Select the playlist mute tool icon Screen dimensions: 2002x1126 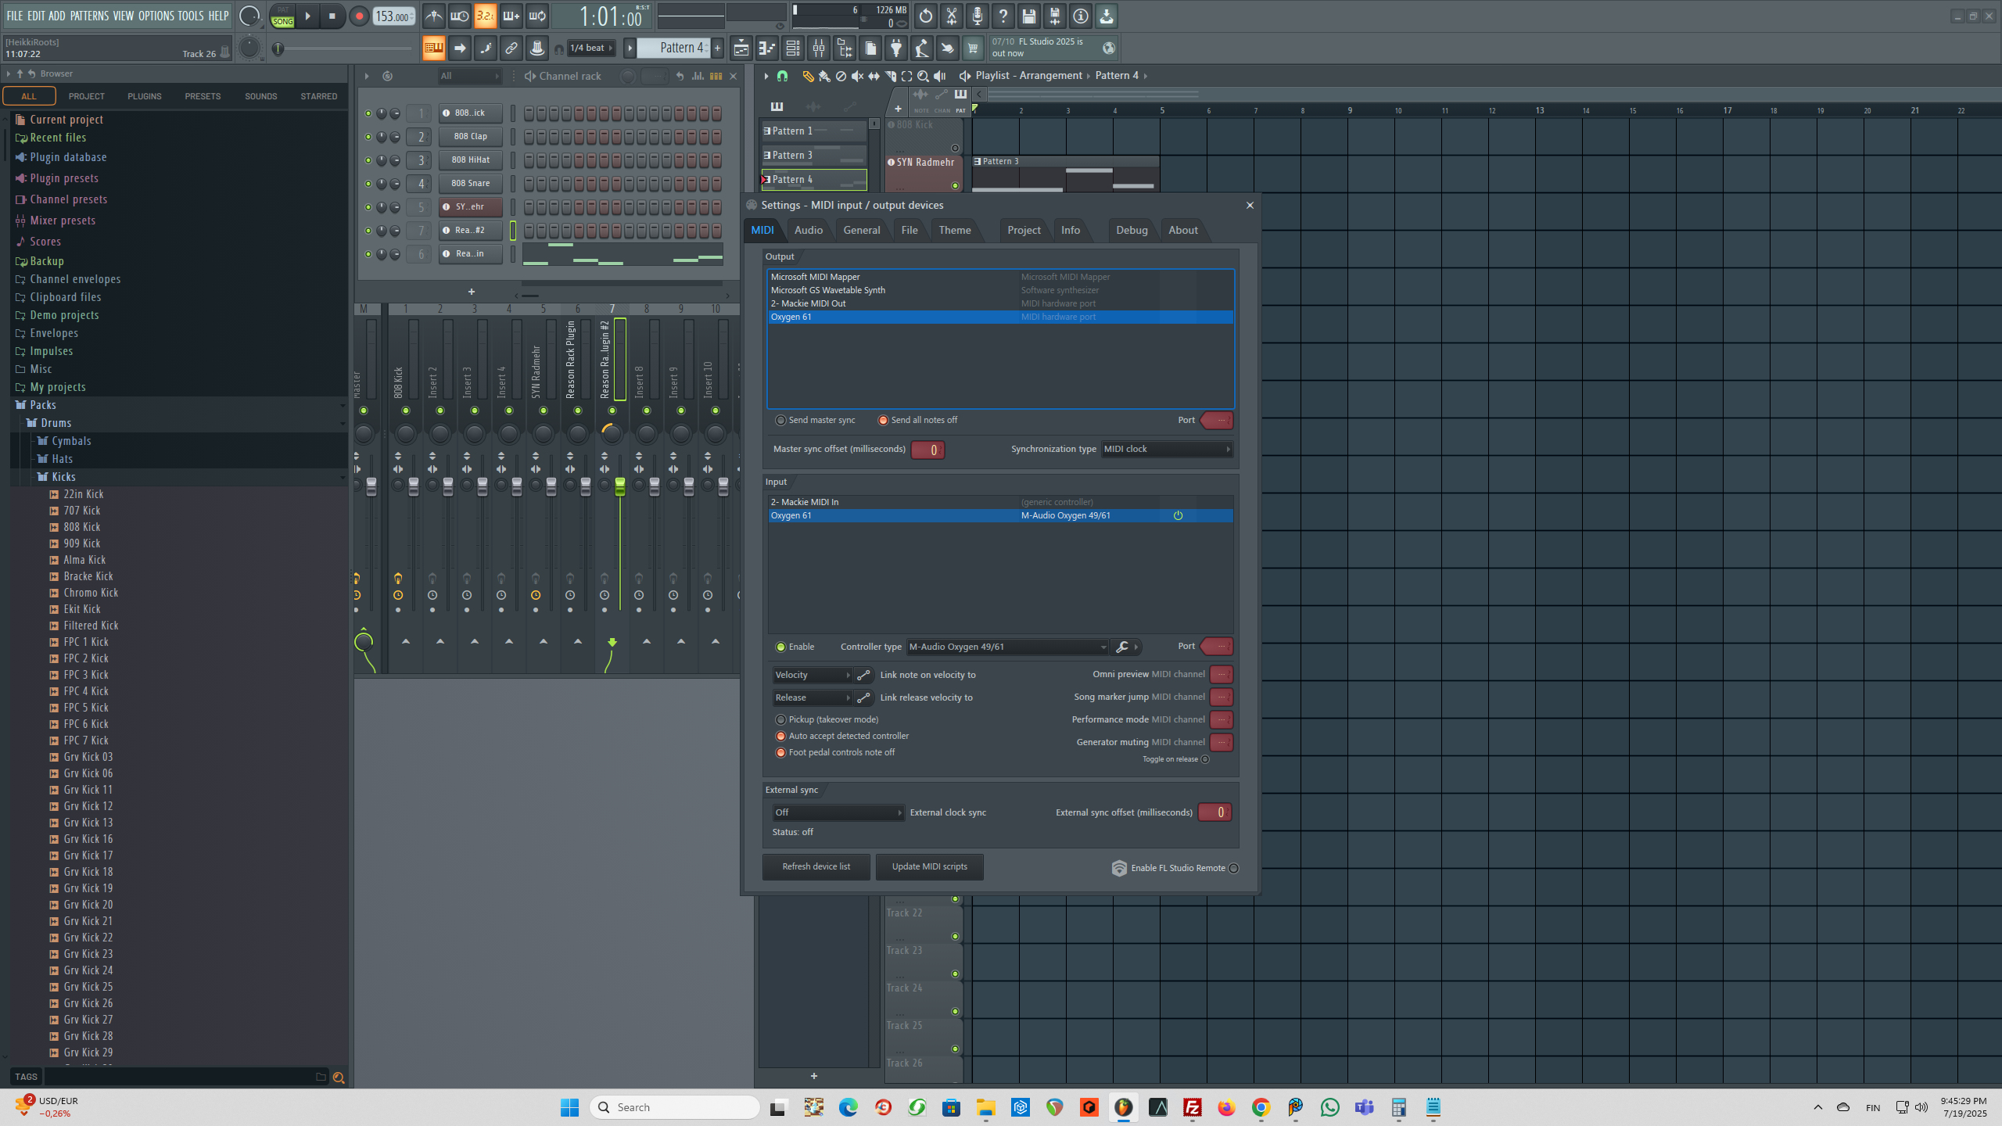(857, 76)
